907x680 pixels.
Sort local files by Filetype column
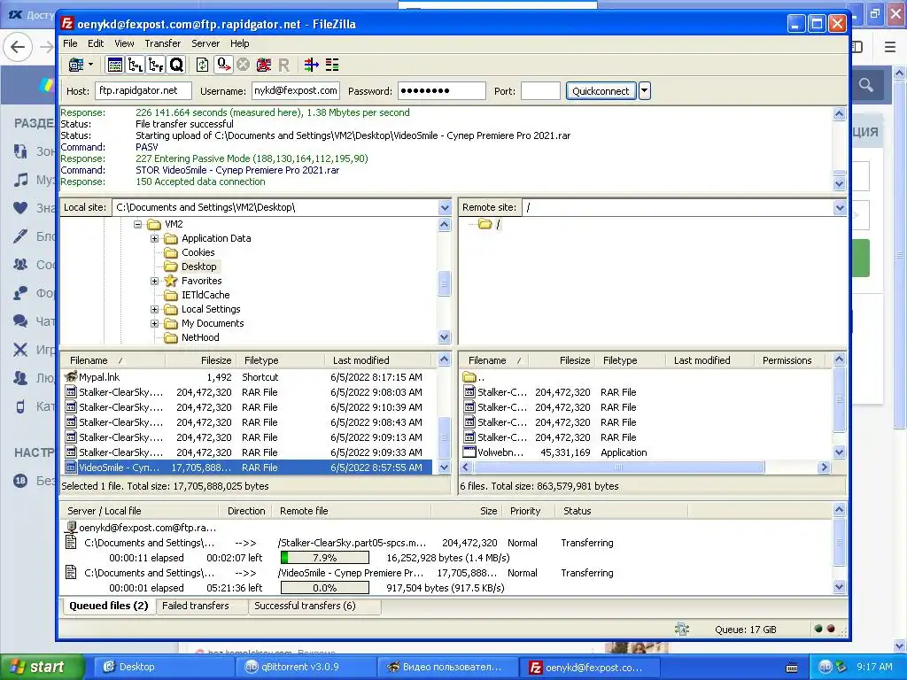point(280,360)
